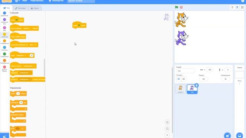Open the language globe menu
Screen dimensions: 246x138
coord(17,1)
